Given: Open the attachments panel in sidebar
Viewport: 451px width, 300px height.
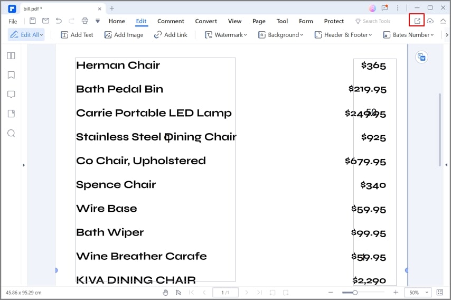Looking at the screenshot, I should coord(11,114).
